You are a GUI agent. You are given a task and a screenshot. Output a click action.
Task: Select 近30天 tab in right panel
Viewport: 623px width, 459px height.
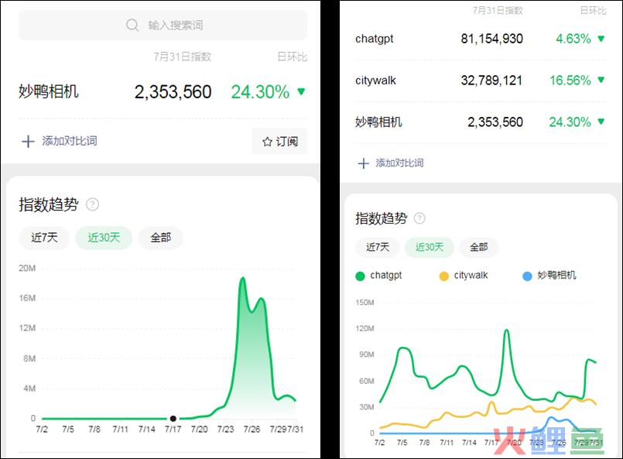pyautogui.click(x=429, y=247)
